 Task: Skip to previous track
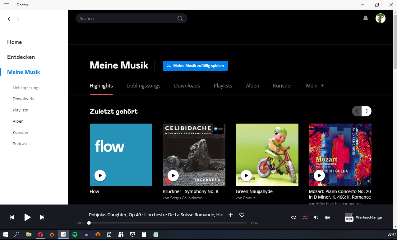coord(12,217)
